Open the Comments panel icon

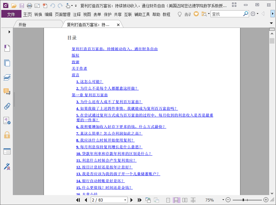pyautogui.click(x=7, y=92)
